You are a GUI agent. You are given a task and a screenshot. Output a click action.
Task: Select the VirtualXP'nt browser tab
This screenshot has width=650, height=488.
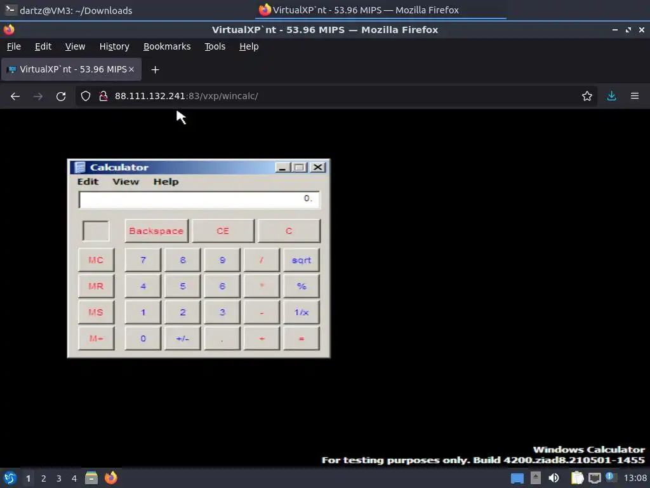coord(71,69)
